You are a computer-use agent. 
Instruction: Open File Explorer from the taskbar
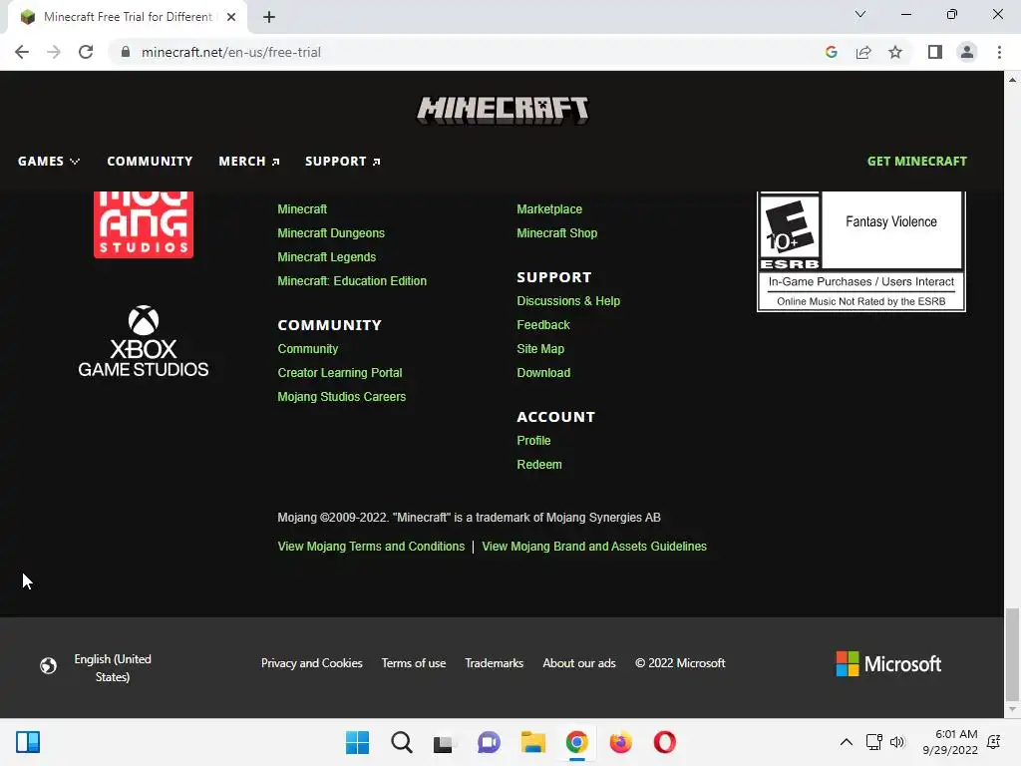coord(532,742)
